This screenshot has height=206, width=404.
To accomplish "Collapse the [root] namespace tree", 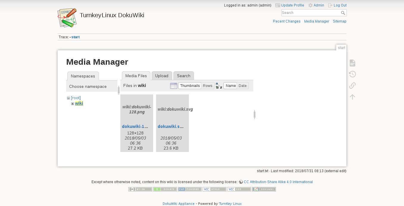I will pos(68,98).
